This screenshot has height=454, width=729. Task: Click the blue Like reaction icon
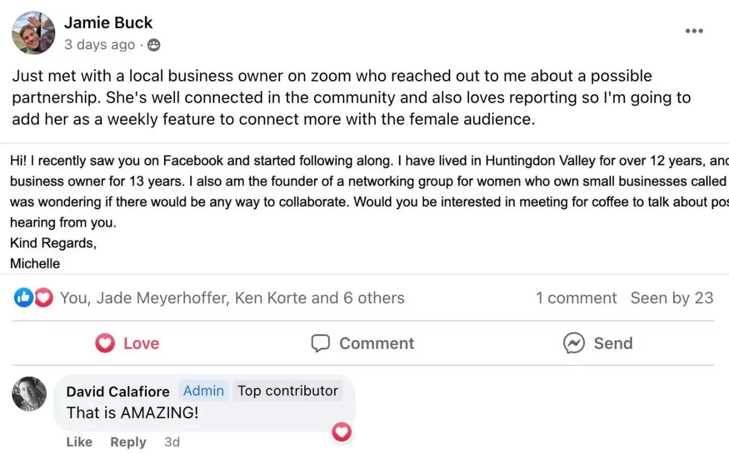pos(23,298)
